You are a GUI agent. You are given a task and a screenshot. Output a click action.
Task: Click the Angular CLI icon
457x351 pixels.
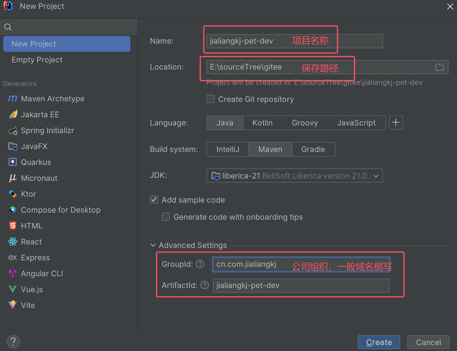13,273
